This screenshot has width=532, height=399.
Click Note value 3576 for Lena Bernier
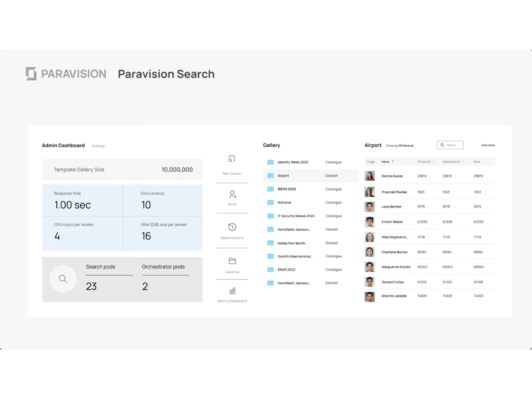[477, 207]
